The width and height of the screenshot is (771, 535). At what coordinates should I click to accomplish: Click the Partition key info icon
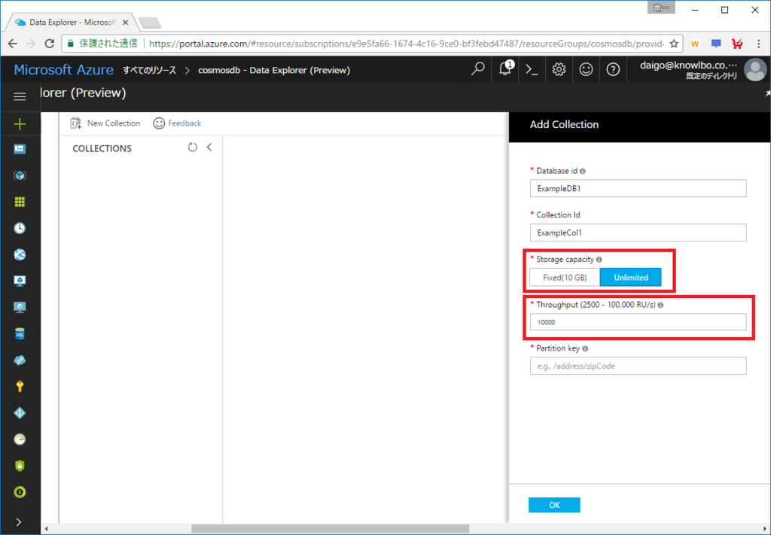click(x=585, y=349)
